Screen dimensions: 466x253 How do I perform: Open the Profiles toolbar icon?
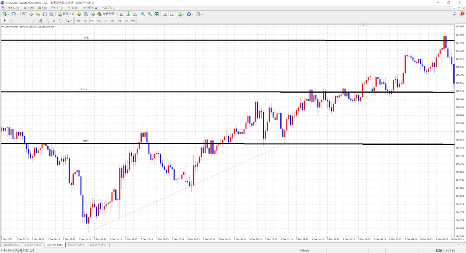pos(14,14)
